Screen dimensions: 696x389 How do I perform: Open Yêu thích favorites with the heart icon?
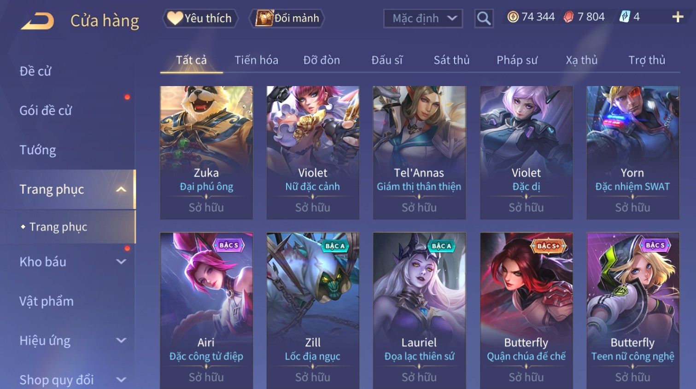200,18
